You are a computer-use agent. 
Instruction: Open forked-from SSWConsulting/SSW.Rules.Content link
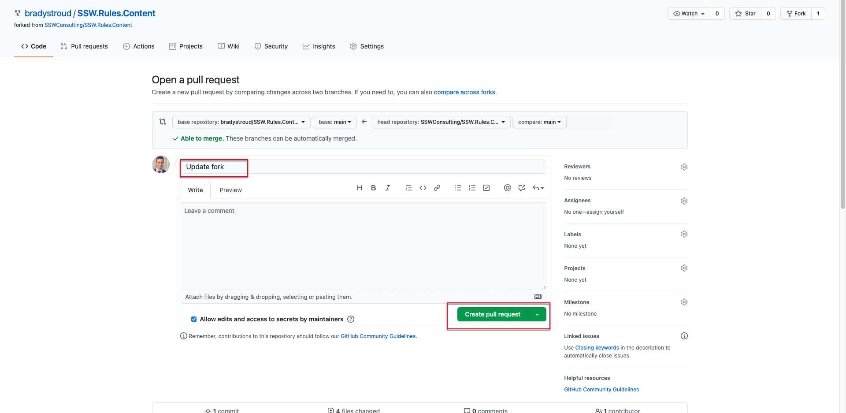(88, 25)
